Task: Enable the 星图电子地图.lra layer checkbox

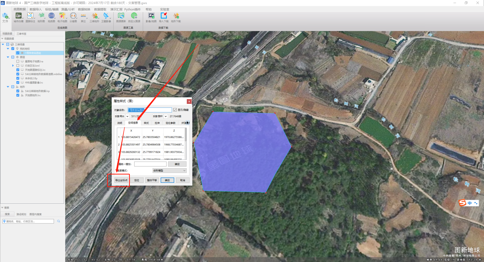Action: pos(18,61)
